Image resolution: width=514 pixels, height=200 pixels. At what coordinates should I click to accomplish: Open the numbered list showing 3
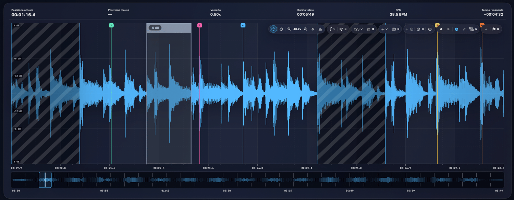click(x=370, y=29)
